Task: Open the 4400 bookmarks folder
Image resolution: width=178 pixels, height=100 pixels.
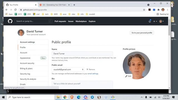Action: pos(54,14)
